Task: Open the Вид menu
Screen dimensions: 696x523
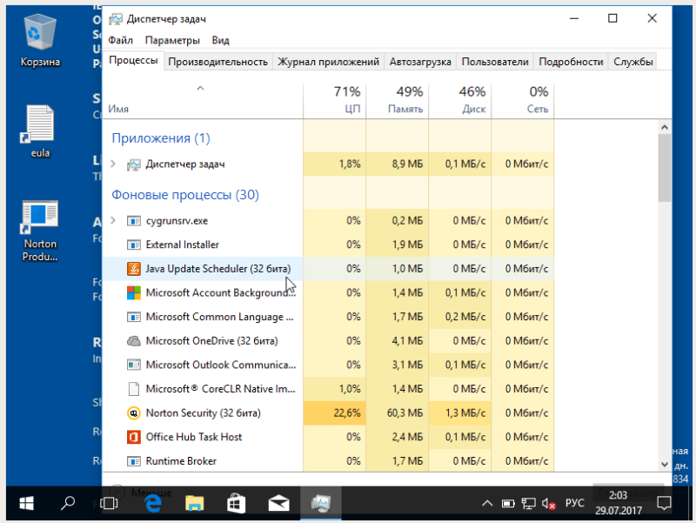Action: pyautogui.click(x=220, y=40)
